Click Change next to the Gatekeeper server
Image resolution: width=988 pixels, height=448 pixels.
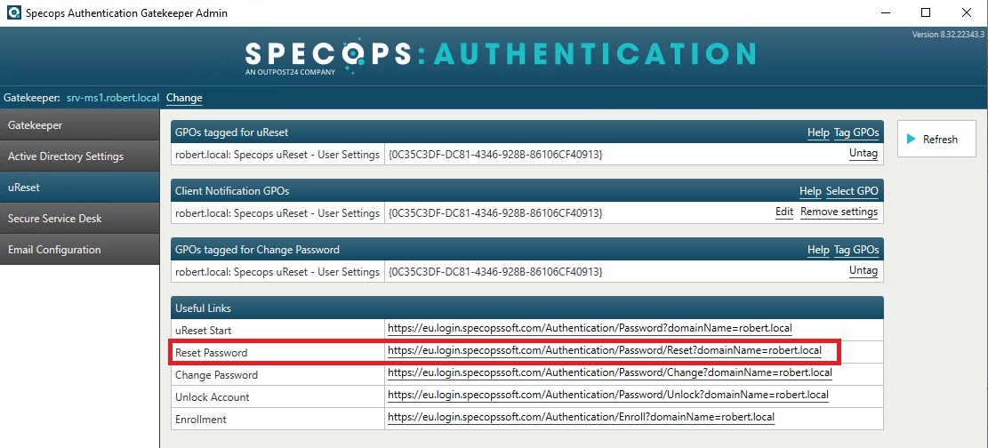(184, 98)
